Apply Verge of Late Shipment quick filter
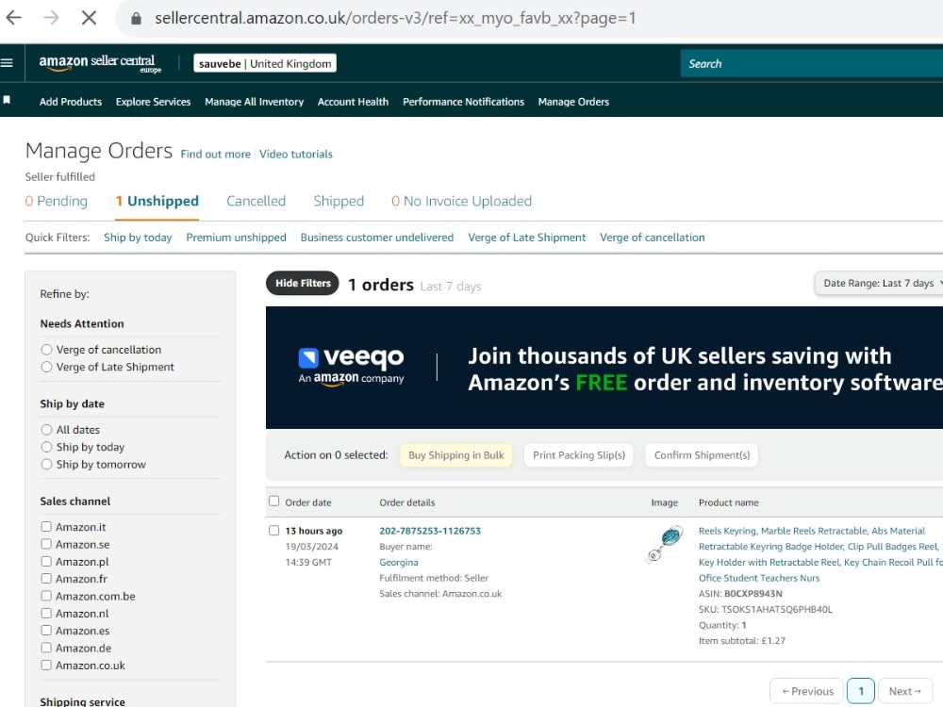 527,238
